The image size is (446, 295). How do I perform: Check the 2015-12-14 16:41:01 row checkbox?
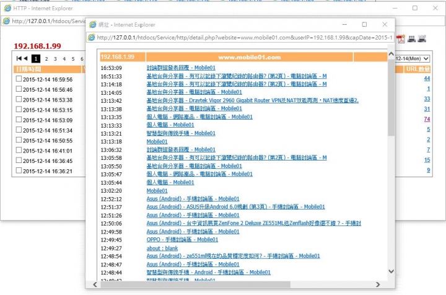pyautogui.click(x=19, y=150)
